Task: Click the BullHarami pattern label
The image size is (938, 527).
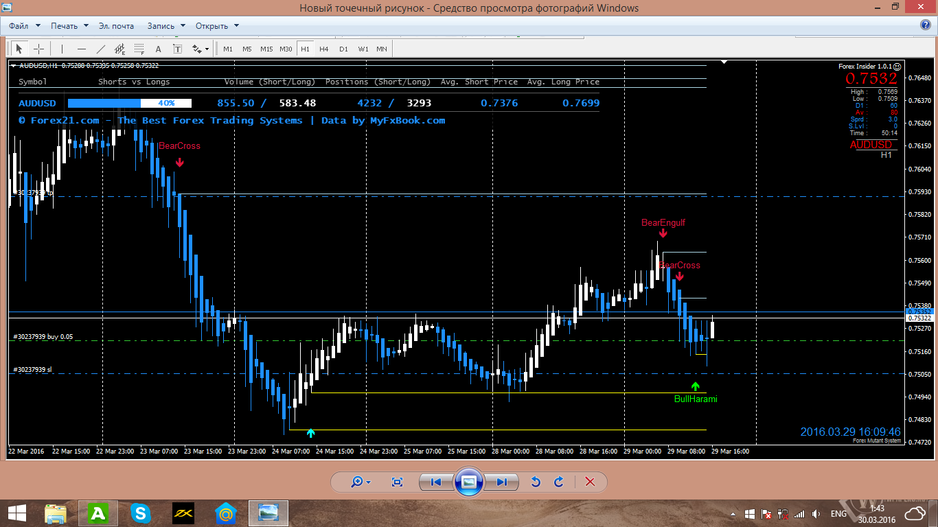Action: (x=695, y=399)
